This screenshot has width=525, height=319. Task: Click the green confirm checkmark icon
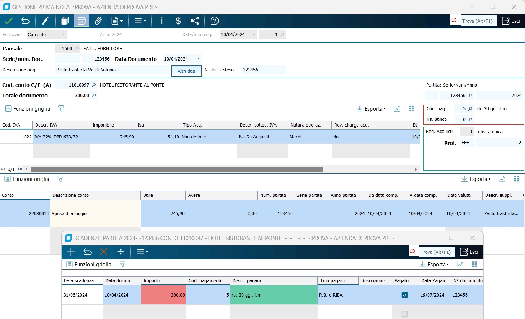(x=9, y=21)
